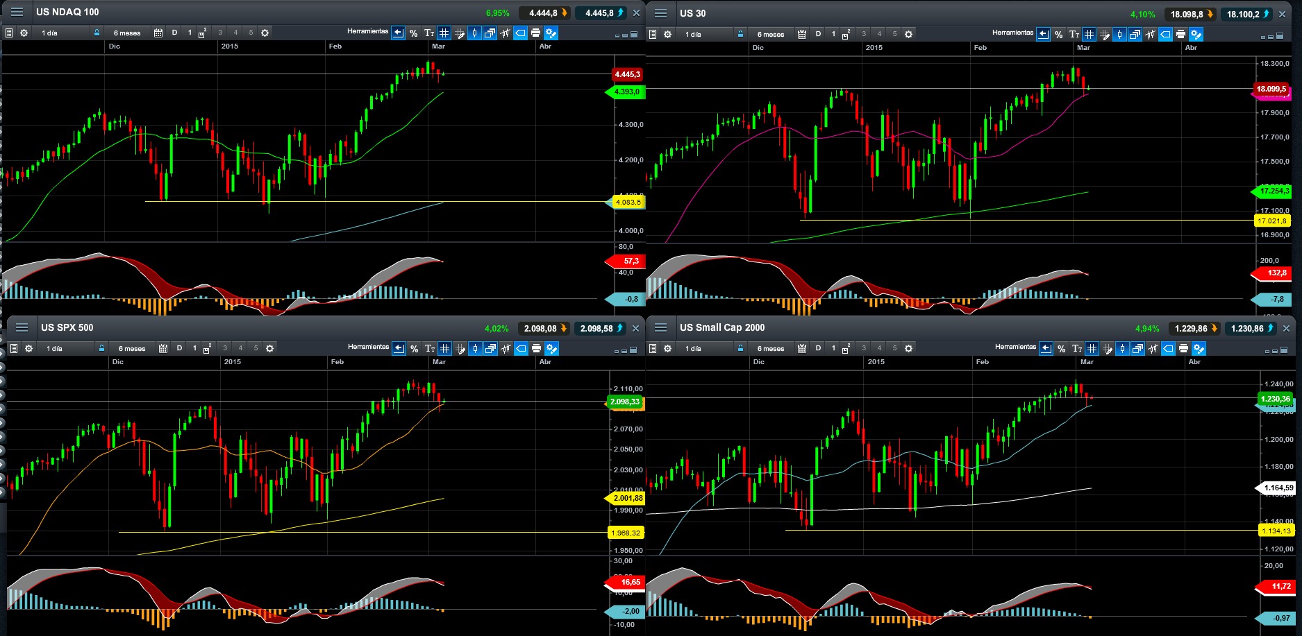Open the '6 meses' range dropdown in Small Cap 2000
Viewport: 1302px width, 636px height.
pos(771,348)
